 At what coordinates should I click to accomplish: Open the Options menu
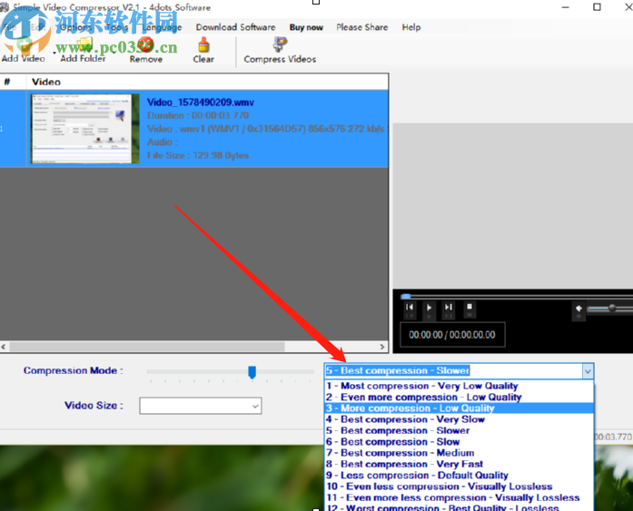(75, 27)
